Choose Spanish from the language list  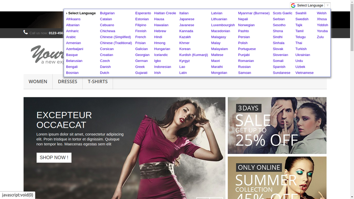click(x=279, y=67)
